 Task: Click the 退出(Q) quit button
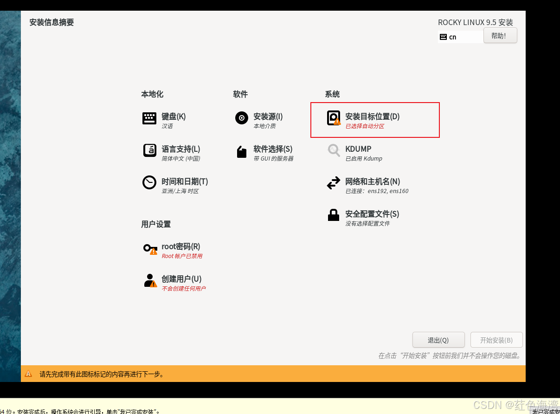tap(438, 340)
